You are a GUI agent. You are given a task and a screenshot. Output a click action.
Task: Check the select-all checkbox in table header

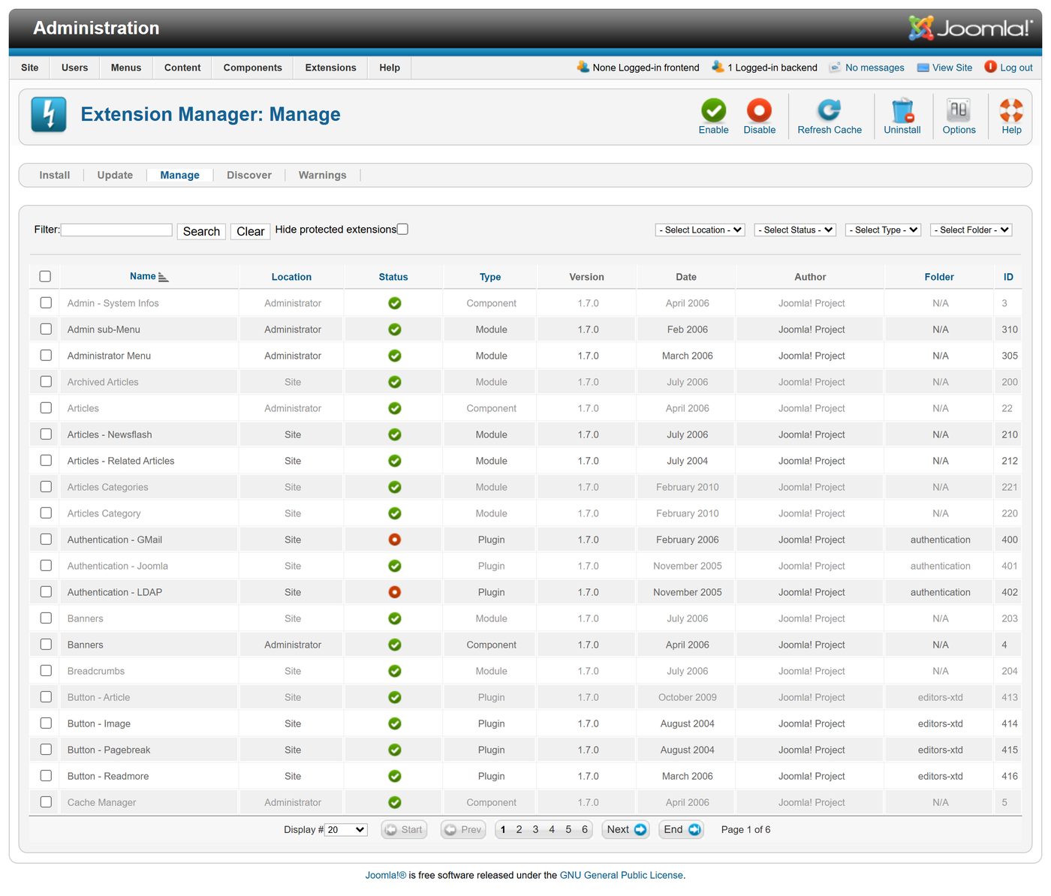click(45, 276)
